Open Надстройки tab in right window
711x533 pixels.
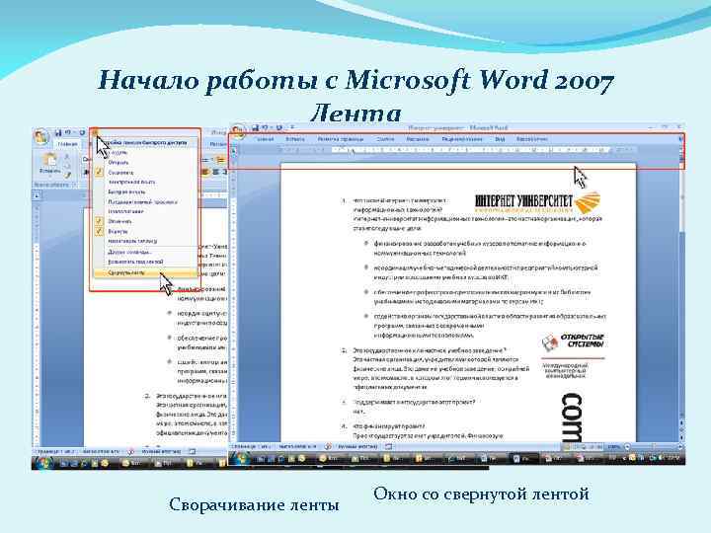click(x=532, y=139)
